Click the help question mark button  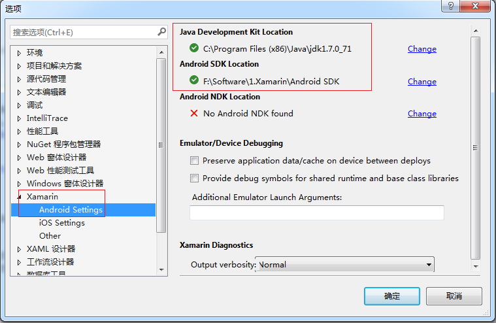click(x=451, y=6)
